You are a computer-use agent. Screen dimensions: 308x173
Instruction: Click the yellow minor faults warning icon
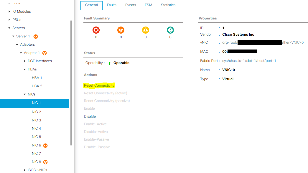pos(145,29)
